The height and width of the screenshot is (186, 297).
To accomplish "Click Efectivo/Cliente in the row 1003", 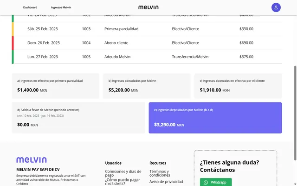I will coord(186,29).
